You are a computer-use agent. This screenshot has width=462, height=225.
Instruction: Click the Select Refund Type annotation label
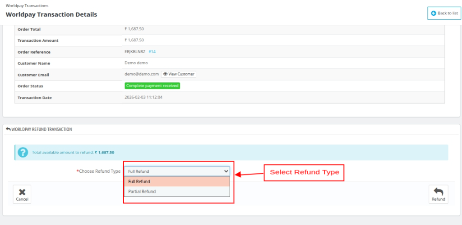pyautogui.click(x=304, y=172)
